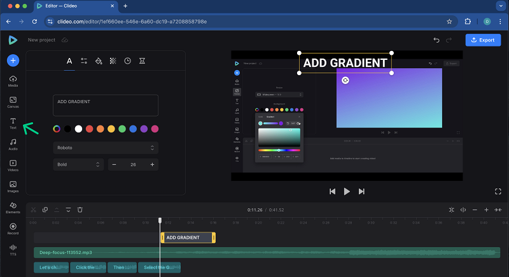Choose the orange color swatch
Image resolution: width=509 pixels, height=277 pixels.
(x=101, y=129)
